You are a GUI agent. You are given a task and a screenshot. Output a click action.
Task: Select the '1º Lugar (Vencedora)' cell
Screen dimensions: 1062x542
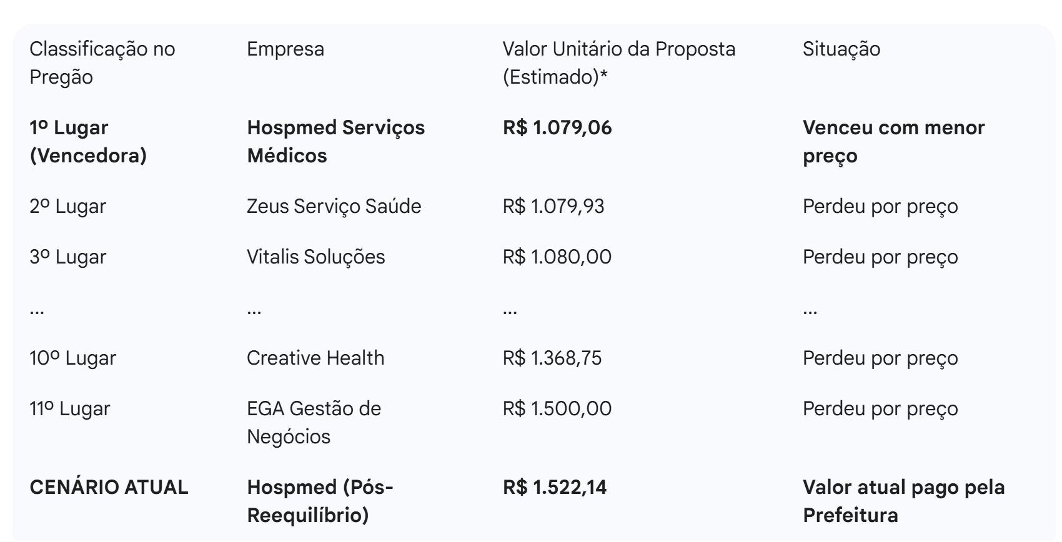(88, 141)
